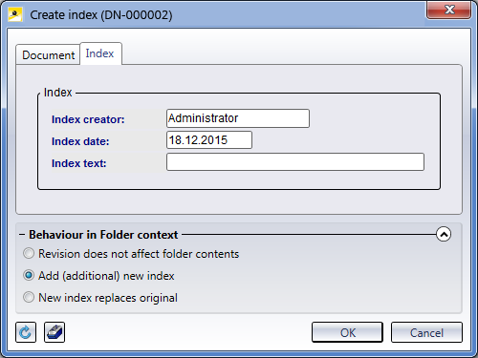Image resolution: width=478 pixels, height=358 pixels.
Task: Confirm with the OK button
Action: (x=347, y=332)
